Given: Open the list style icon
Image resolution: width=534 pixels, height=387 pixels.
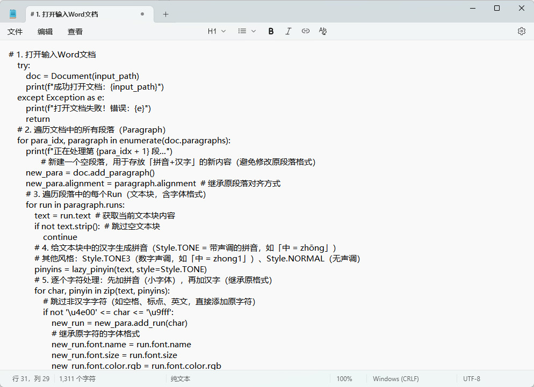Looking at the screenshot, I should click(x=242, y=31).
